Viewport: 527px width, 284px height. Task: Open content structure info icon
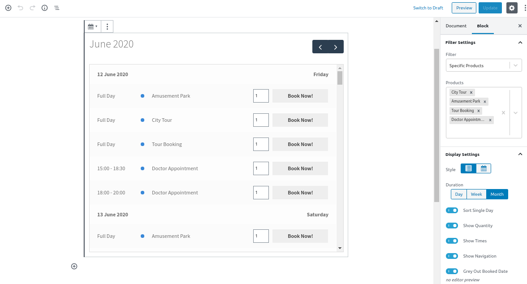click(x=44, y=8)
